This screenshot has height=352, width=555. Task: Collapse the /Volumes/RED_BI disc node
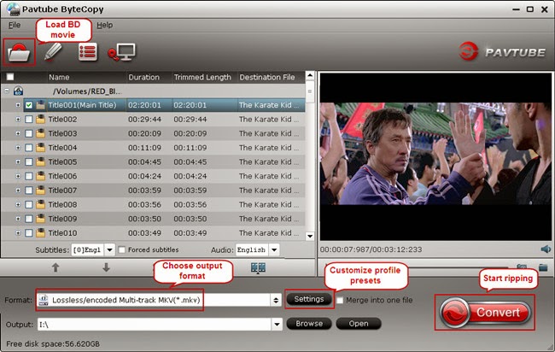pyautogui.click(x=7, y=91)
